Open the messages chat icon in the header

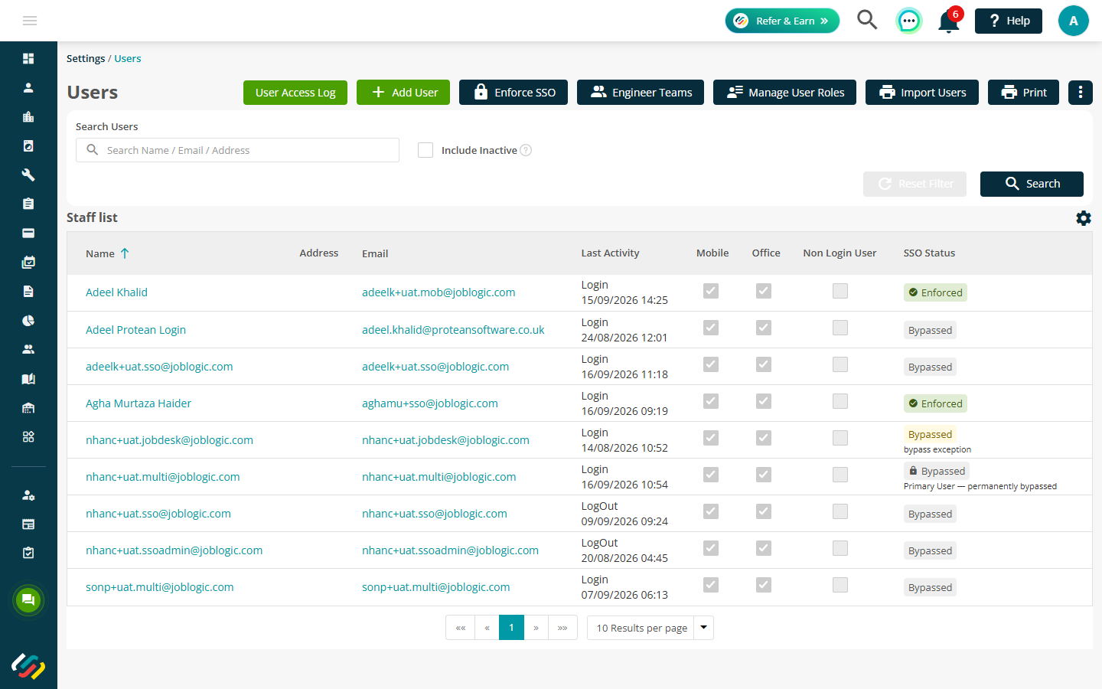[x=908, y=21]
